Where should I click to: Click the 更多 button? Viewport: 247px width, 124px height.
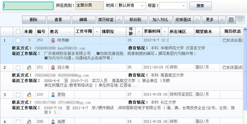tap(210, 20)
